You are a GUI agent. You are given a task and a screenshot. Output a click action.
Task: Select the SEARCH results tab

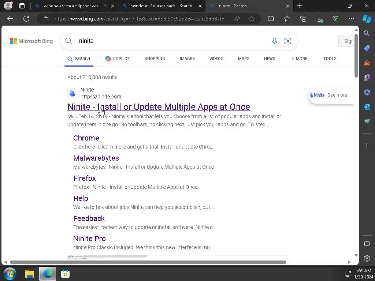click(x=79, y=59)
